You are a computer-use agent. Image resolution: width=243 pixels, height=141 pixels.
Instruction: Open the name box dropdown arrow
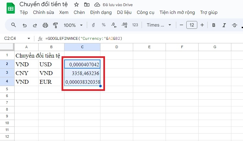click(x=29, y=38)
